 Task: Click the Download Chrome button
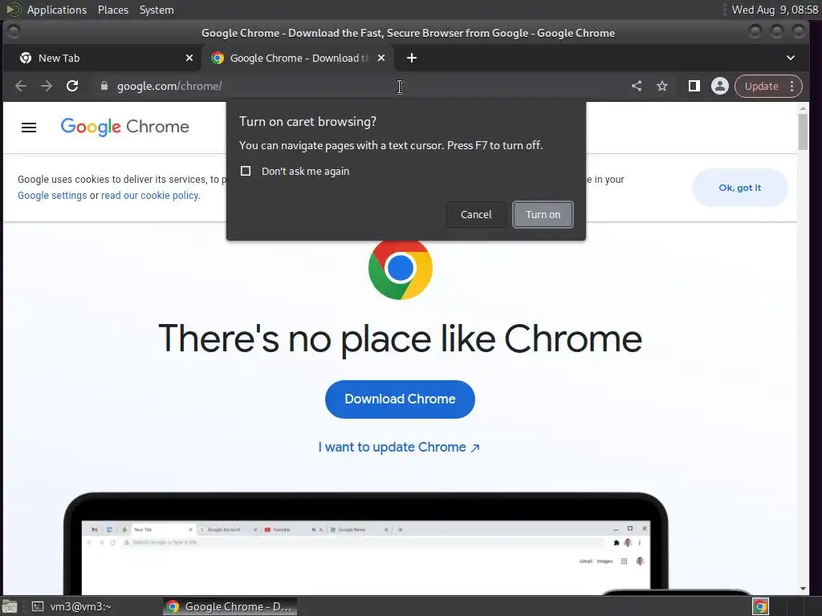(400, 399)
